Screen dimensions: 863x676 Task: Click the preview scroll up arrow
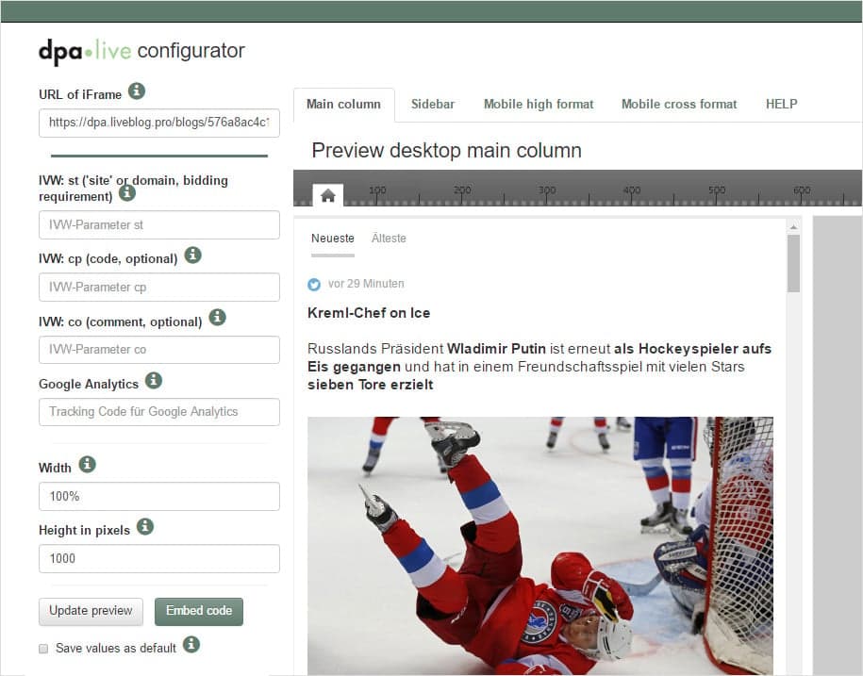793,226
